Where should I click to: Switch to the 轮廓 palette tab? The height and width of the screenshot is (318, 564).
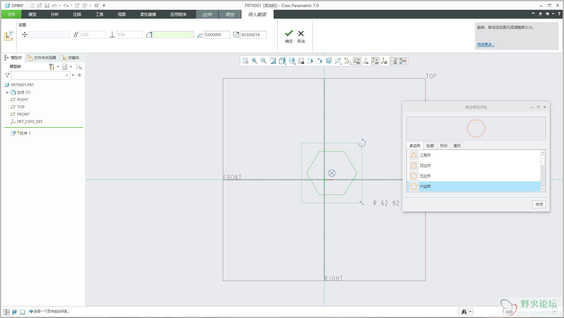coord(430,146)
